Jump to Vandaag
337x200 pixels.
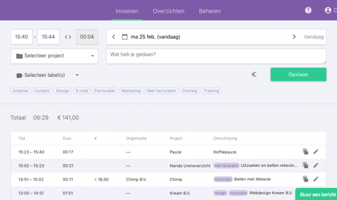313,37
